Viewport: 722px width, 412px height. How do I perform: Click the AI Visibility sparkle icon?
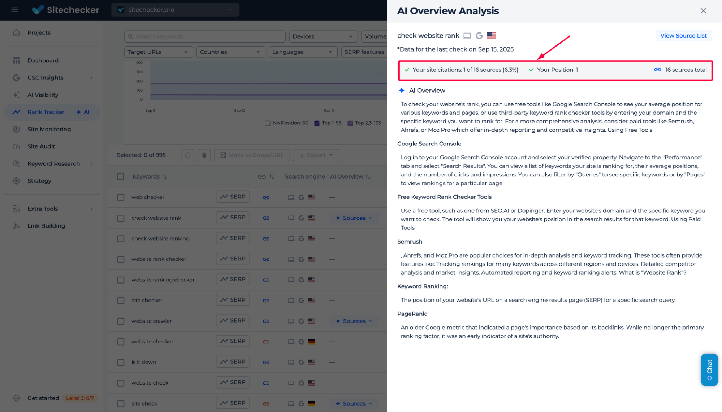click(16, 95)
